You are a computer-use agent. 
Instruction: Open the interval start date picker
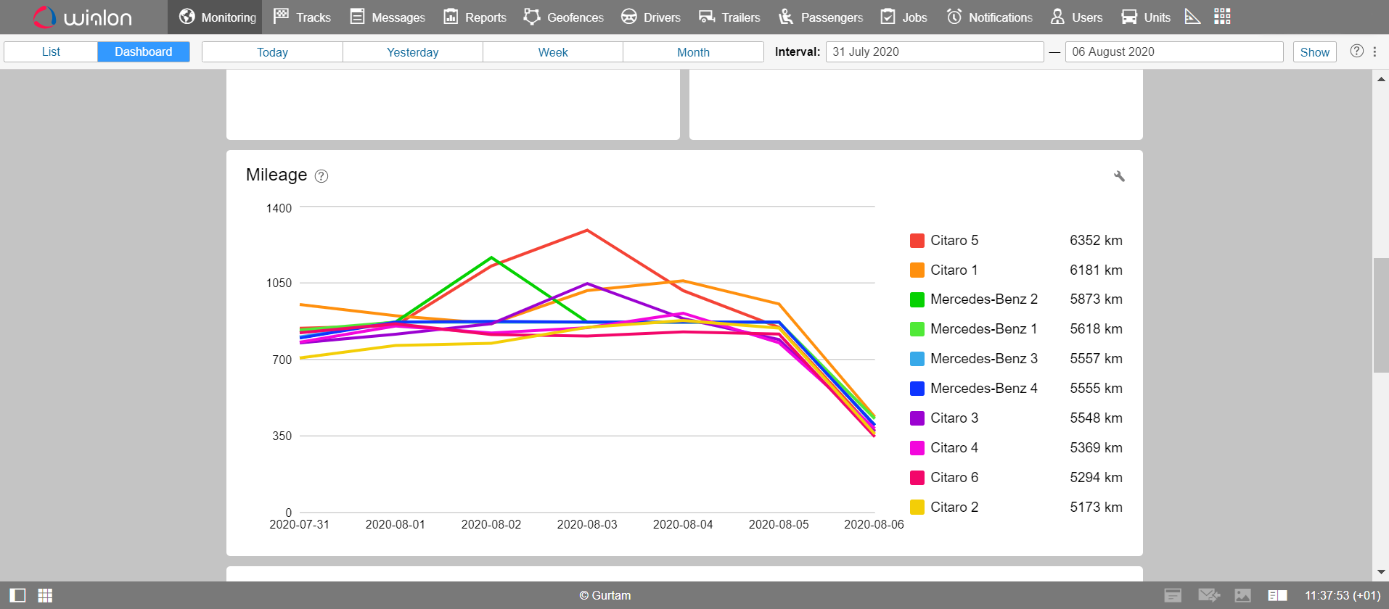point(934,51)
